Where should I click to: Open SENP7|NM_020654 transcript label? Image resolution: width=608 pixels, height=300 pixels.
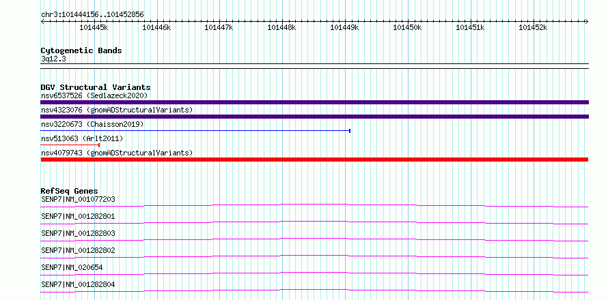coord(72,267)
